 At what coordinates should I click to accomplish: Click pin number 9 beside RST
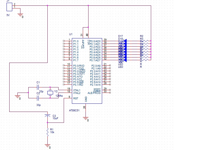tap(69, 97)
